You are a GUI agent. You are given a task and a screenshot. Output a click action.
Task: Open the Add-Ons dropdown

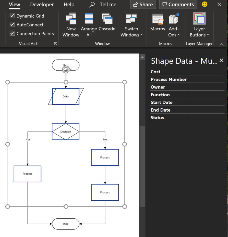pos(174,32)
